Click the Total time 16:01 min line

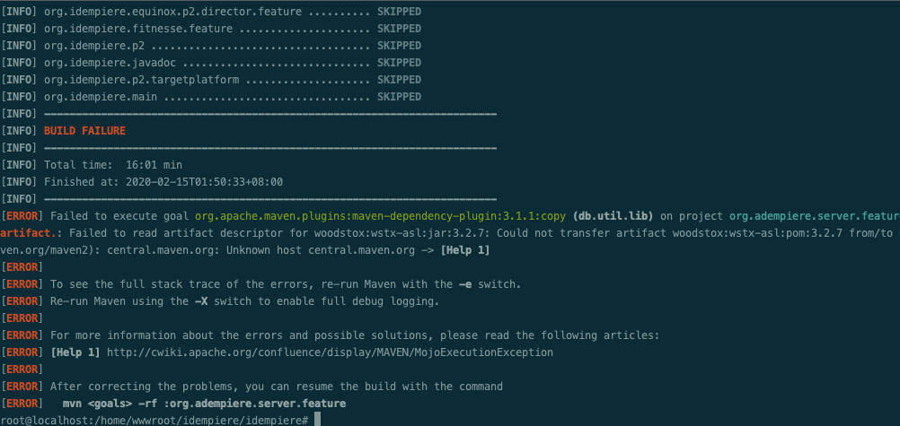(113, 165)
